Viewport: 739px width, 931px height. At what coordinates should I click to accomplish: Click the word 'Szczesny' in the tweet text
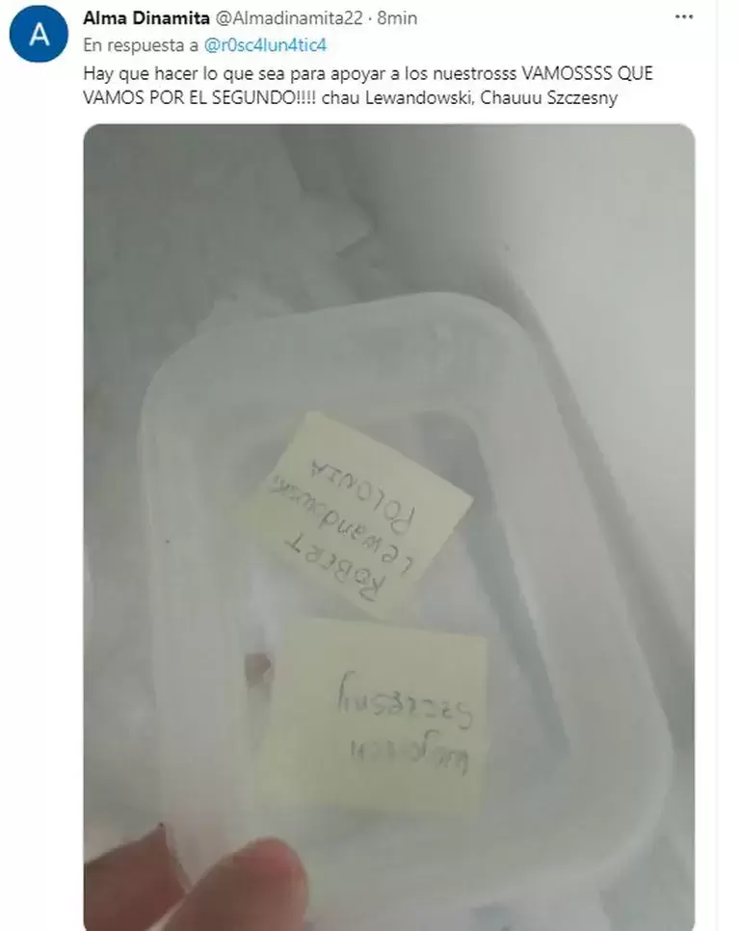tap(582, 97)
